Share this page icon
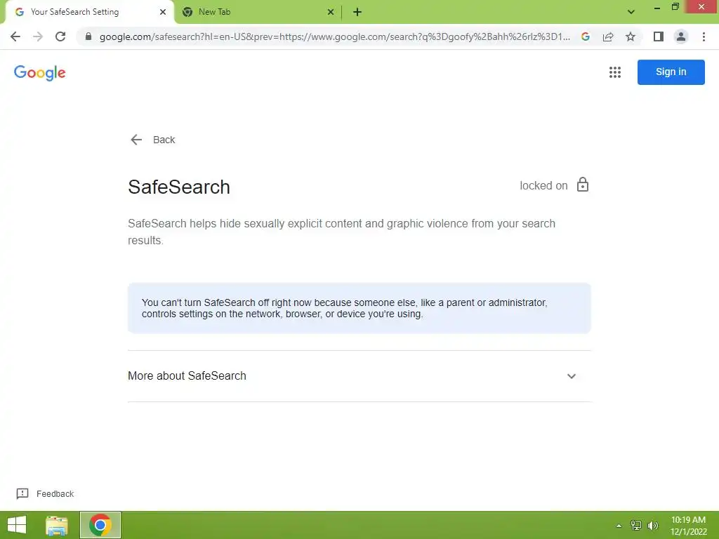The image size is (719, 539). click(608, 36)
